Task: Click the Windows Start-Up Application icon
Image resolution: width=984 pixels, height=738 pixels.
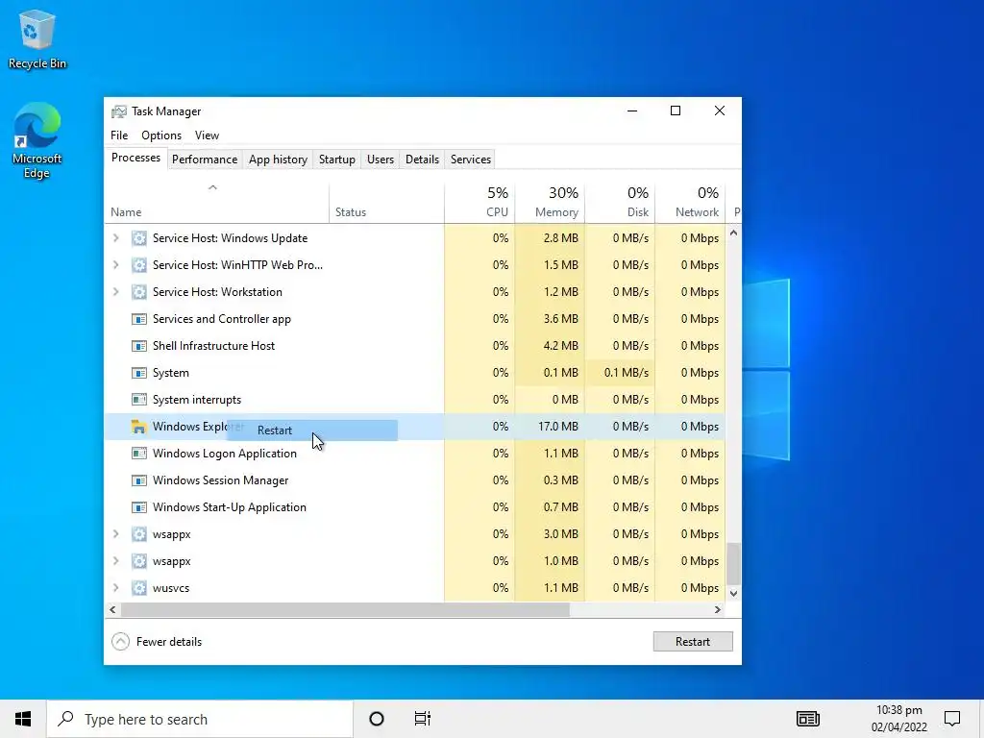Action: pos(138,507)
